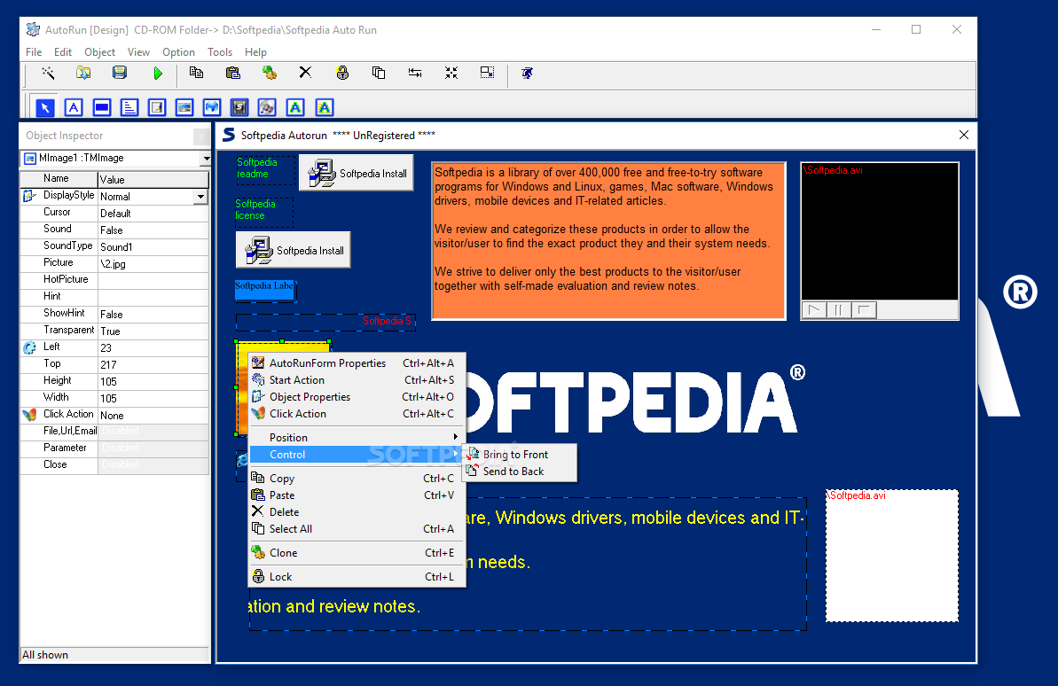Viewport: 1058px width, 686px height.
Task: Click the video player stop button
Action: 865,310
